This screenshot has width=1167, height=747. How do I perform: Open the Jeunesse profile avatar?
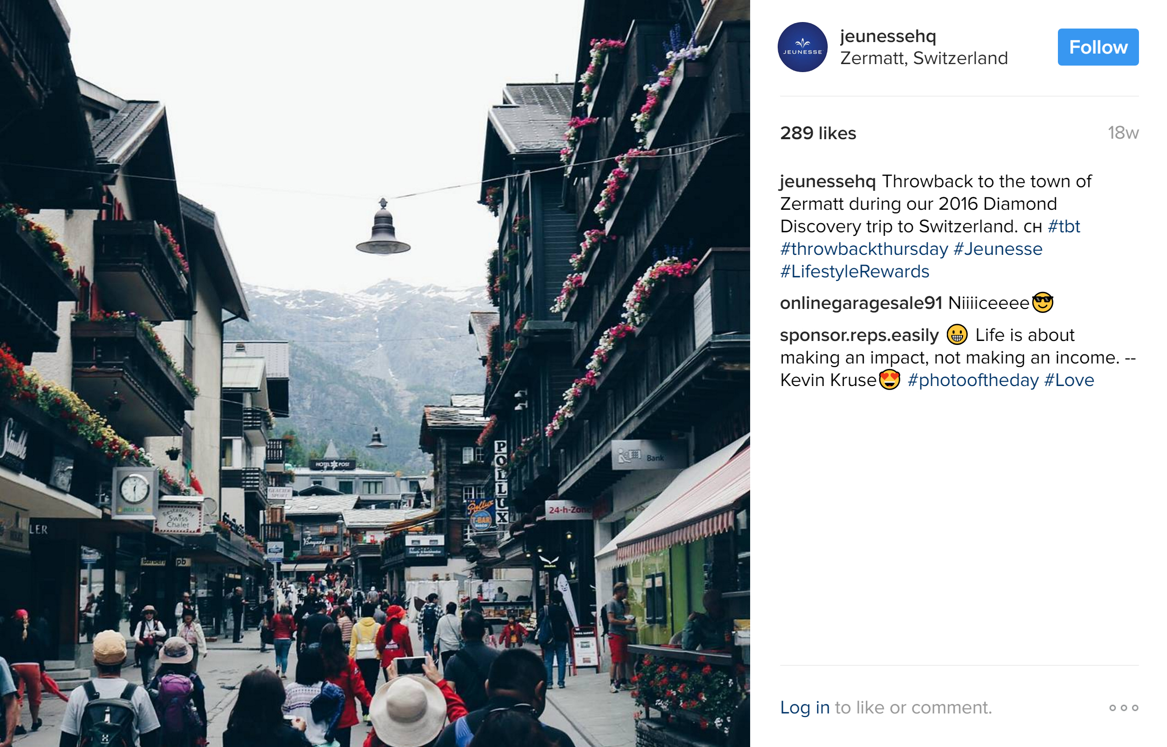point(802,47)
